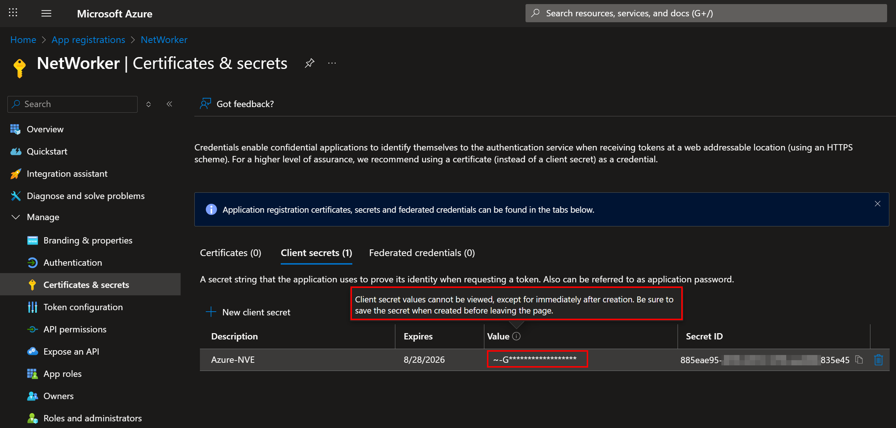Viewport: 896px width, 428px height.
Task: Navigate to App registrations via breadcrumb
Action: pyautogui.click(x=88, y=40)
